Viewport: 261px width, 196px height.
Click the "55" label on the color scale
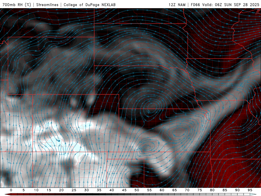tap(149, 190)
